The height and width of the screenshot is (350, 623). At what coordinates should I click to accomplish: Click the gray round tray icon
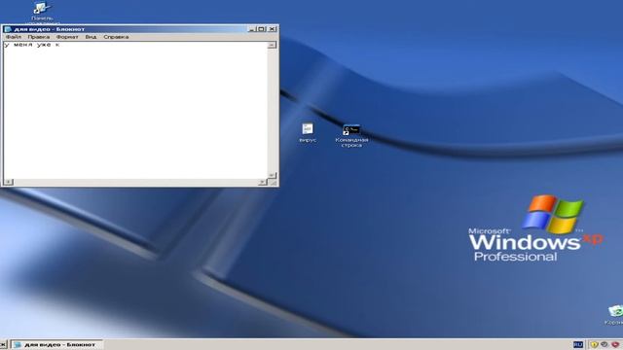pyautogui.click(x=605, y=344)
